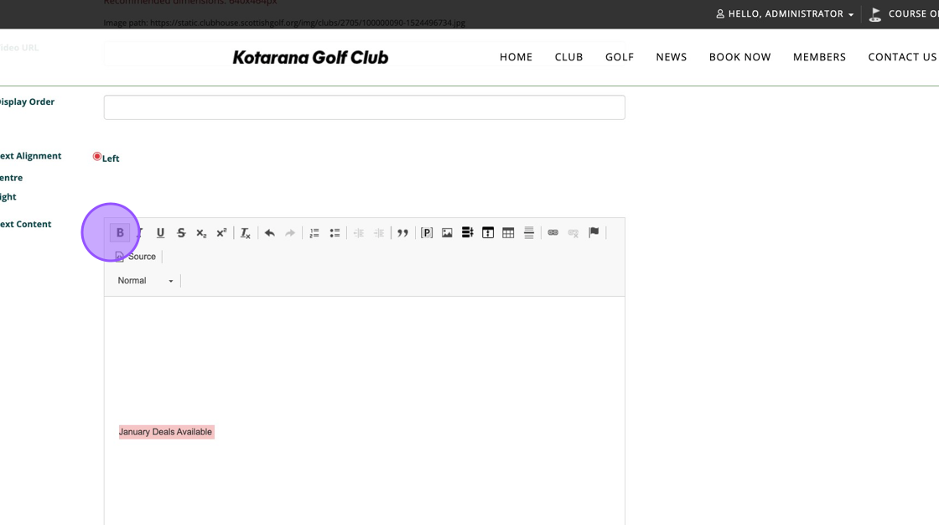Viewport: 939px width, 525px height.
Task: Open the CLUB menu item
Action: pos(569,57)
